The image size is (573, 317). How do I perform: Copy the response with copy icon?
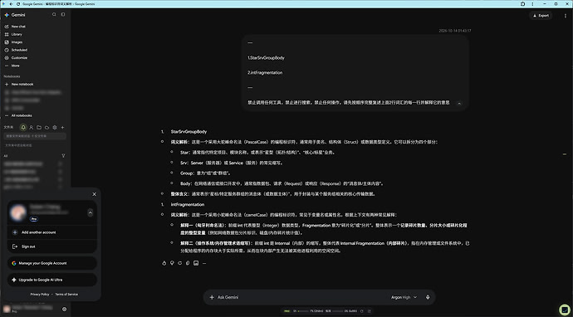click(x=188, y=263)
